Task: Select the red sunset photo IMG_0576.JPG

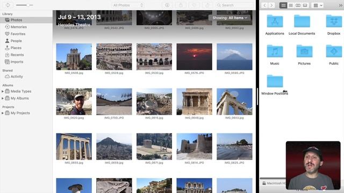Action: (x=195, y=57)
